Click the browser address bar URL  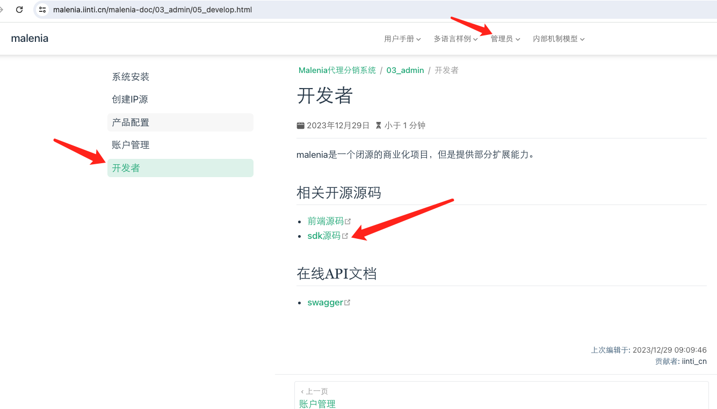coord(153,10)
